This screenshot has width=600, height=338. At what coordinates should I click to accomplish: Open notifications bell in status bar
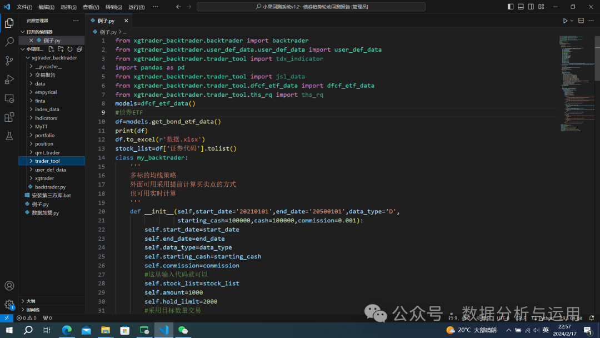(592, 318)
